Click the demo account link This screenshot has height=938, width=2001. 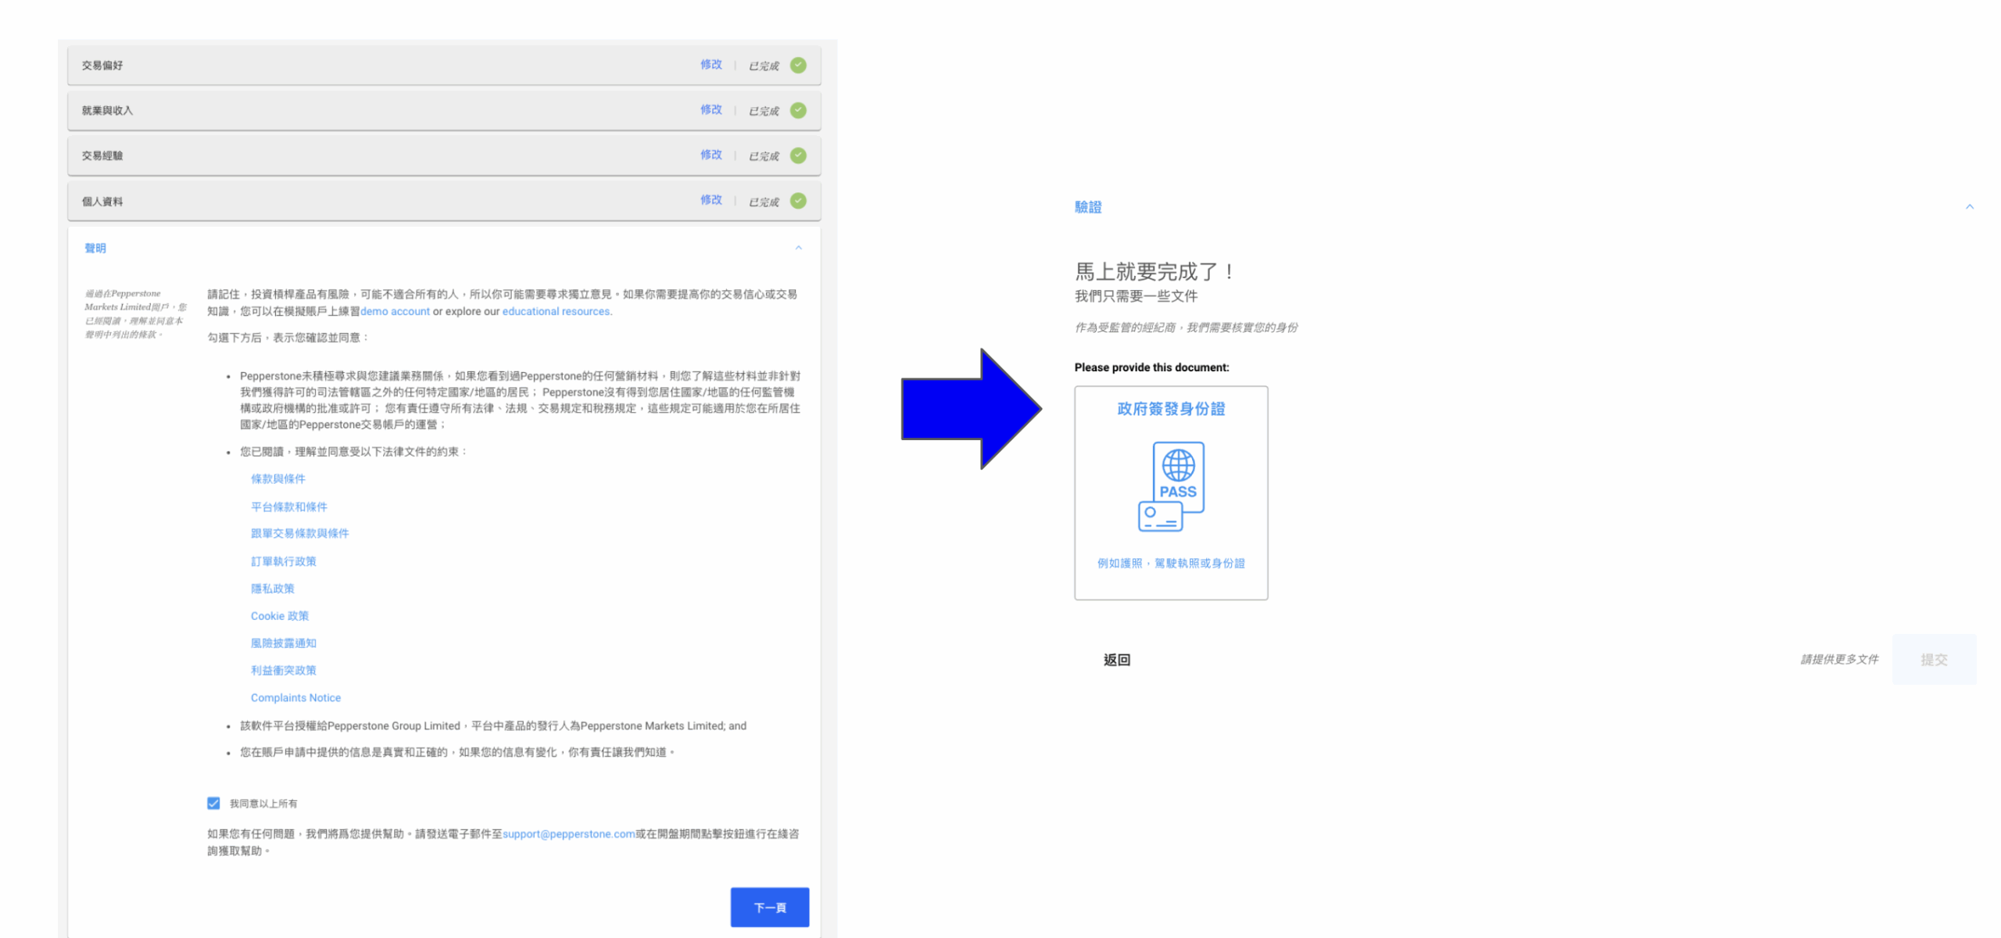pos(395,311)
